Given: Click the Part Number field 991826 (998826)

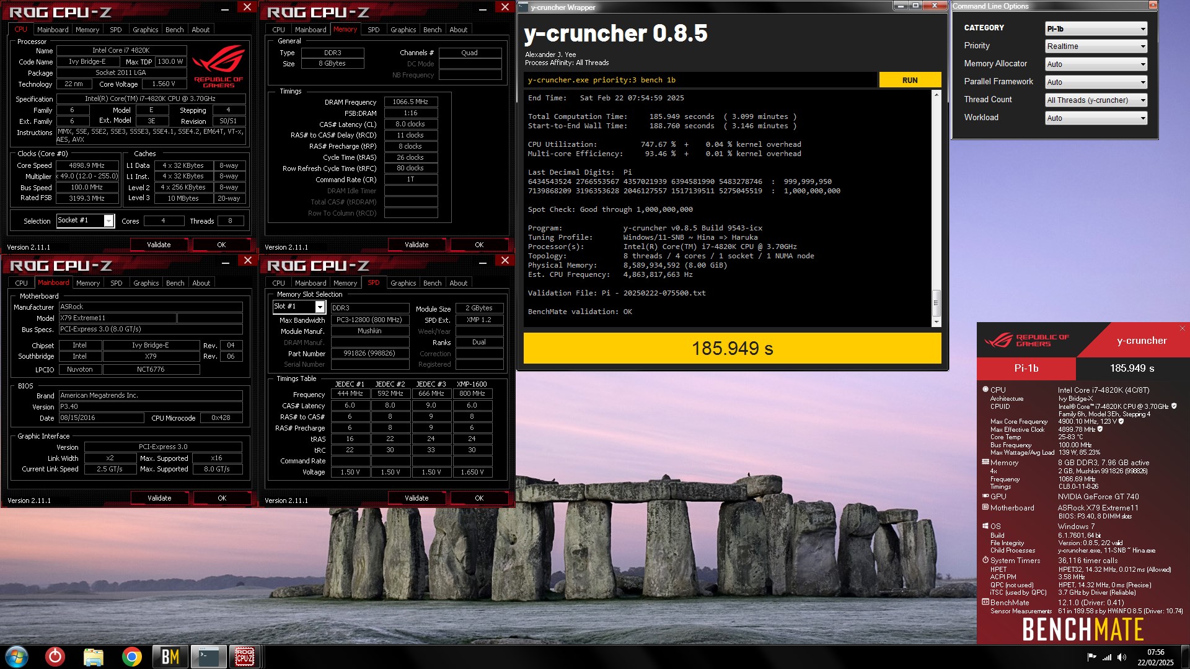Looking at the screenshot, I should (x=369, y=353).
